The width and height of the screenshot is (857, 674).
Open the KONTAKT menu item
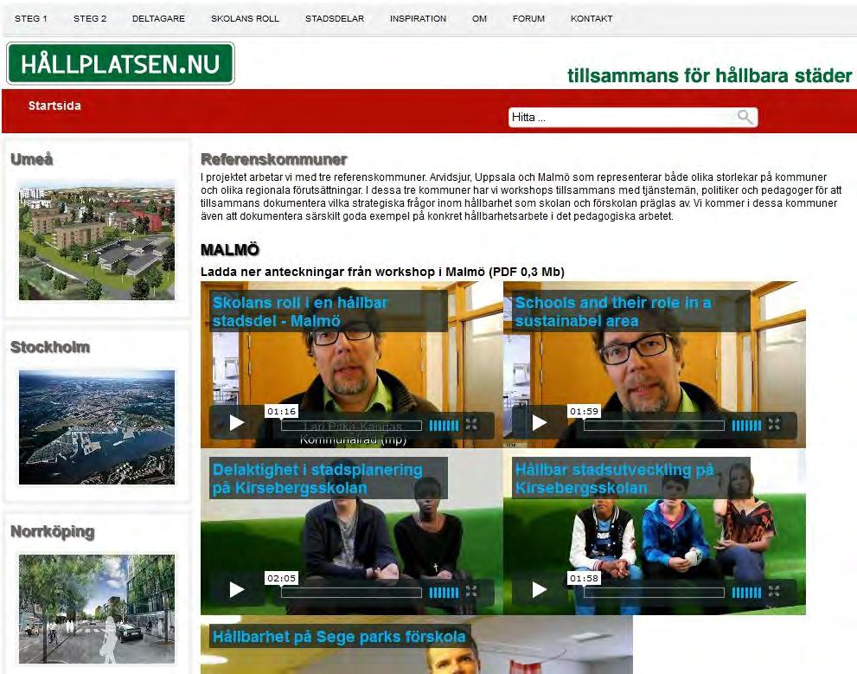point(592,18)
